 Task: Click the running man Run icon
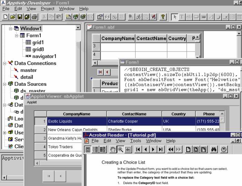[139, 17]
